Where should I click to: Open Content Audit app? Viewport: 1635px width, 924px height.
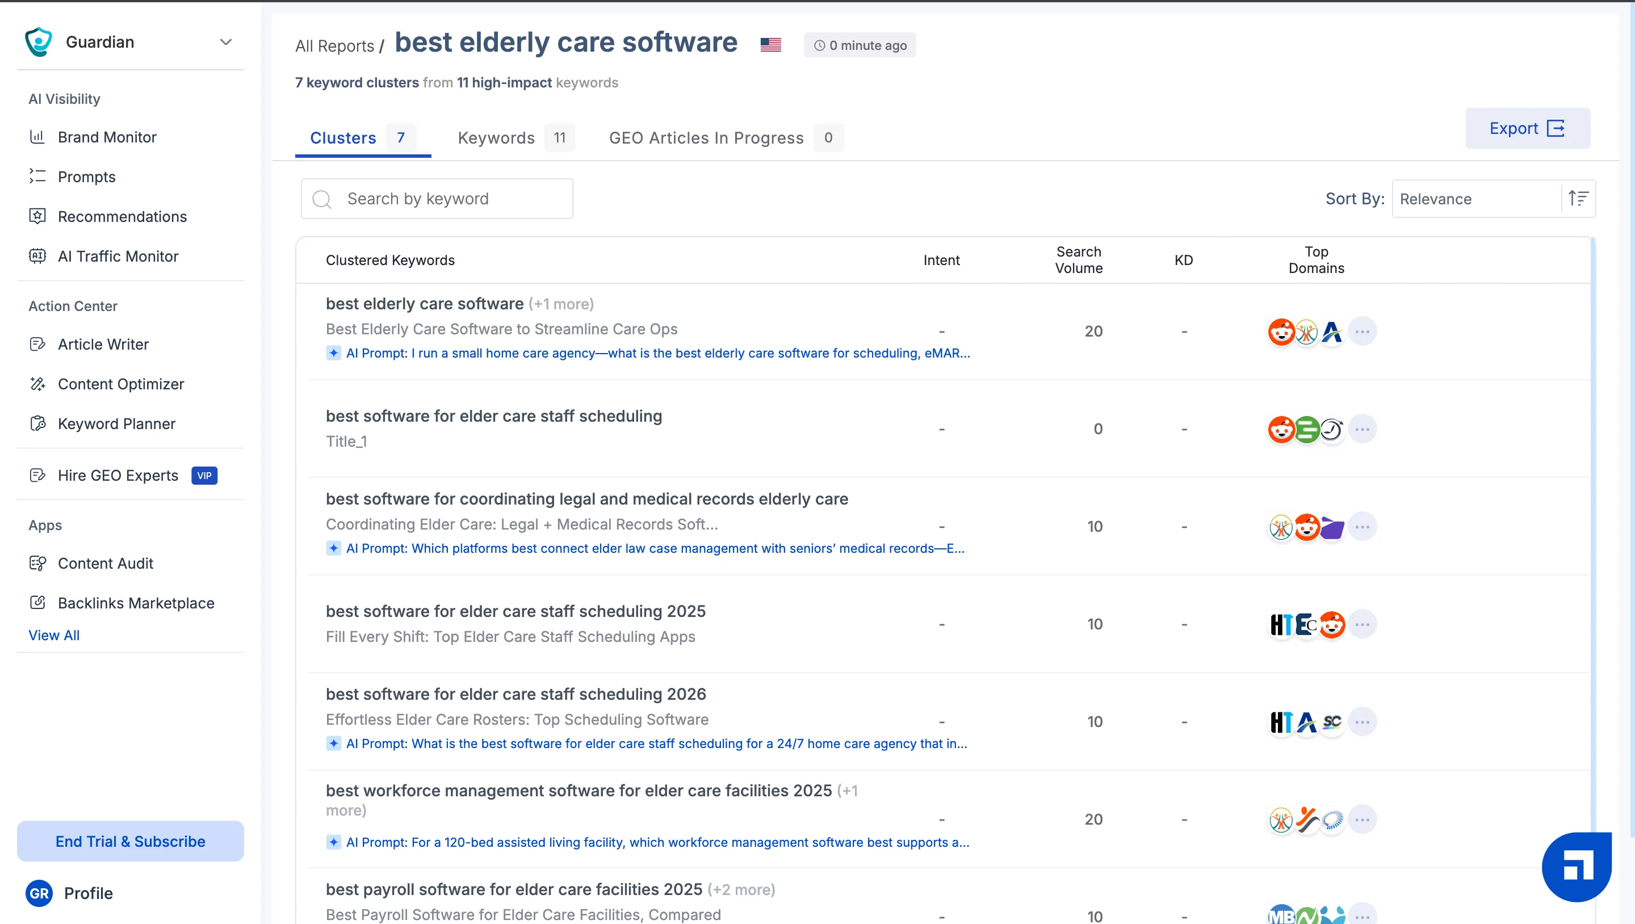click(106, 564)
